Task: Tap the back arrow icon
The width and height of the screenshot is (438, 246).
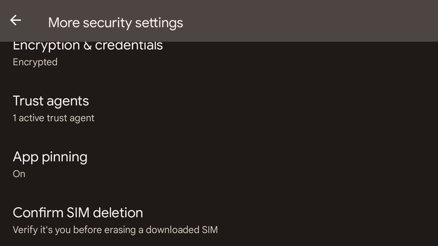Action: [x=15, y=21]
